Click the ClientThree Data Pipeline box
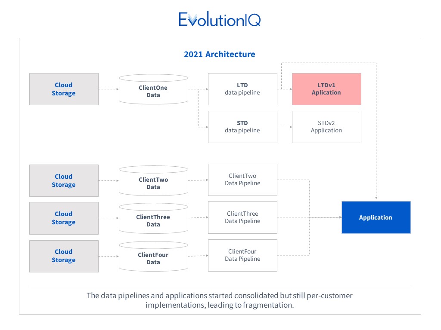The height and width of the screenshot is (330, 441). 242,217
